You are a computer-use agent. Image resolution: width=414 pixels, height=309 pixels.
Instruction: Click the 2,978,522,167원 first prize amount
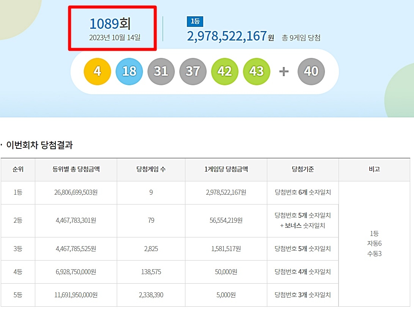click(x=231, y=36)
